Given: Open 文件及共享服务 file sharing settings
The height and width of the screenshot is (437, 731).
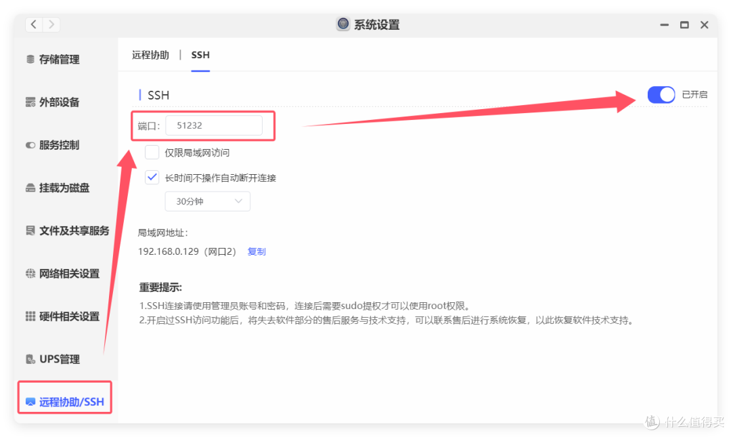Looking at the screenshot, I should 66,230.
